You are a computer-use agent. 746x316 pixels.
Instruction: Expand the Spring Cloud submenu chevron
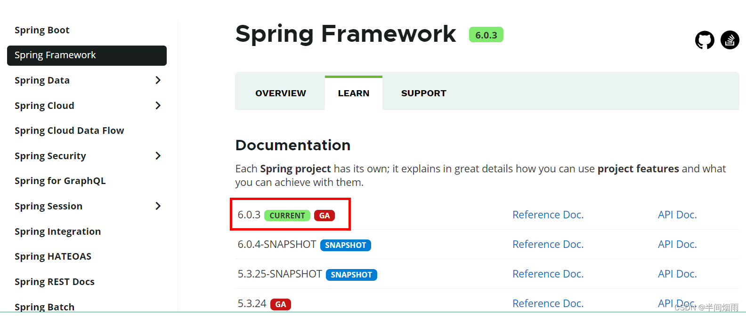point(158,106)
